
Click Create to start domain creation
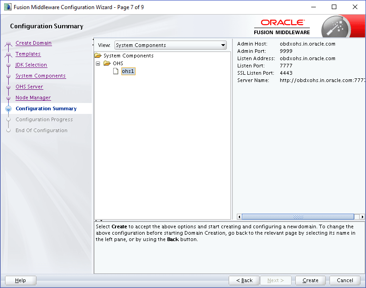[x=310, y=280]
